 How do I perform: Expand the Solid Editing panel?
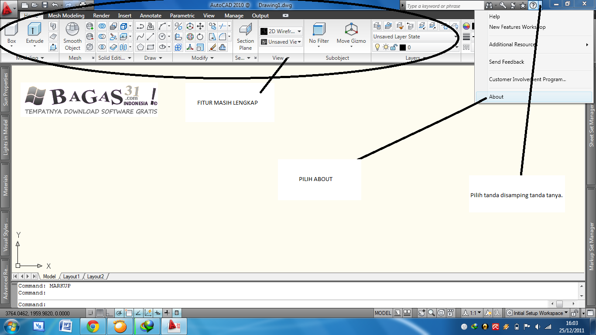pyautogui.click(x=115, y=58)
